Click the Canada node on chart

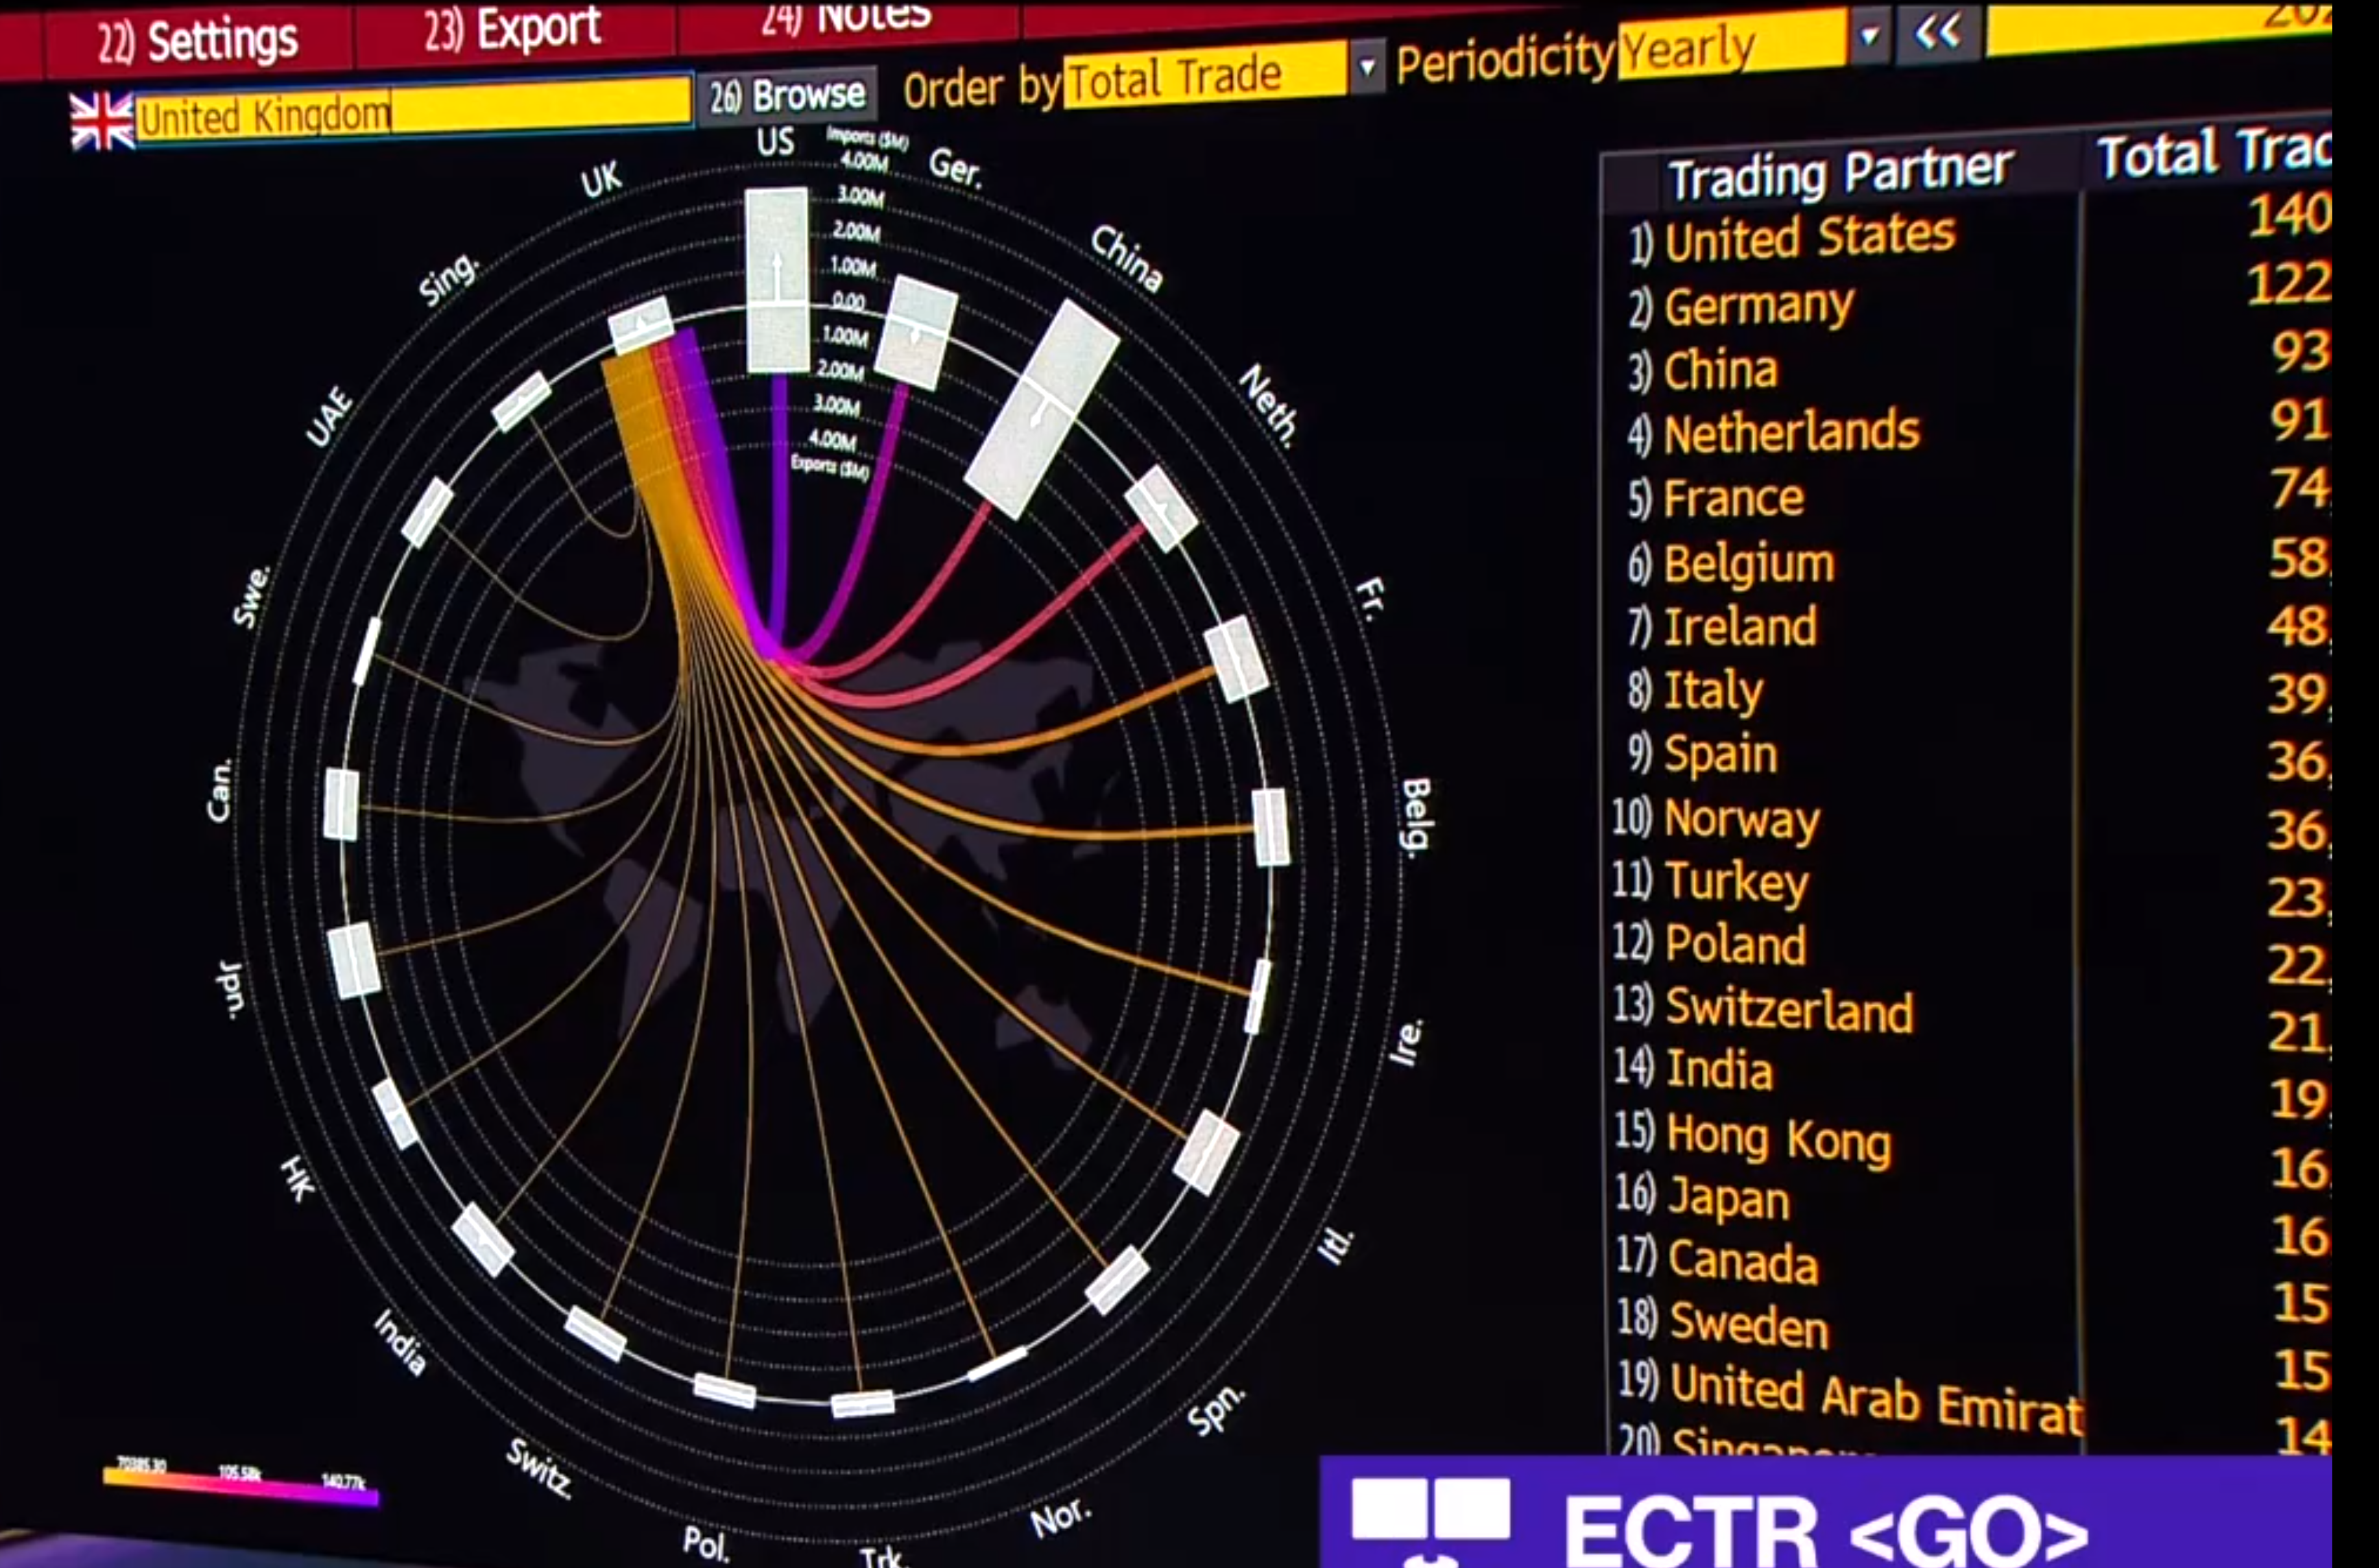(341, 804)
